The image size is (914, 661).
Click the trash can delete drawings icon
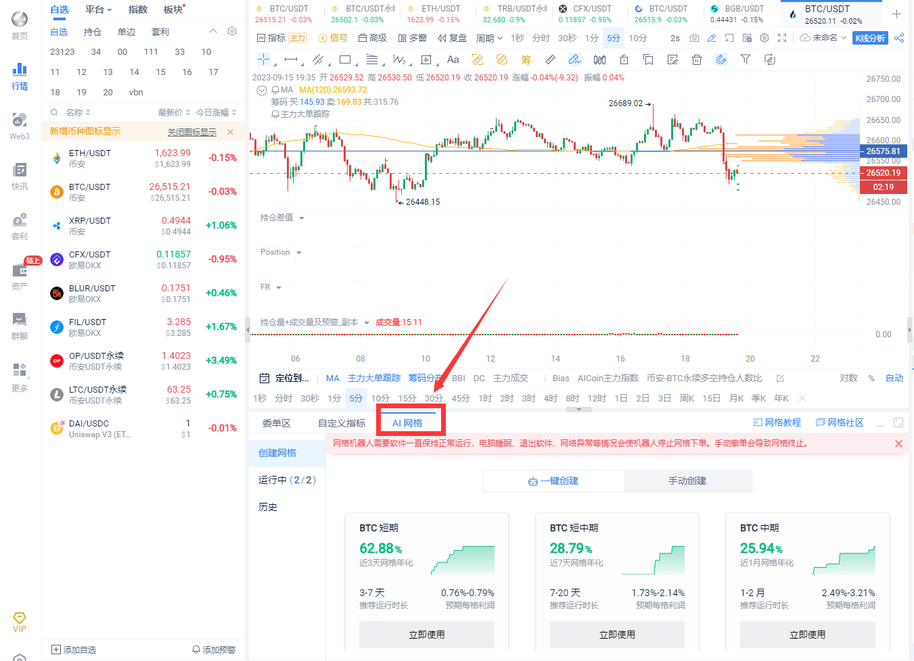tap(697, 59)
